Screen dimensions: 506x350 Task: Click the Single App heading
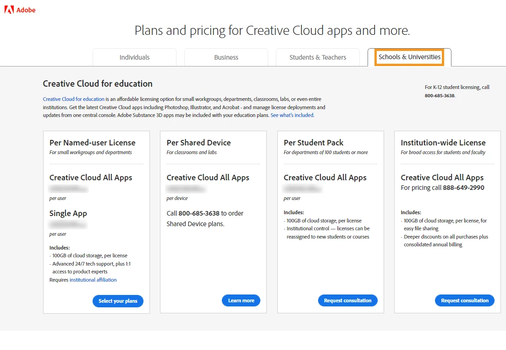[x=68, y=213]
